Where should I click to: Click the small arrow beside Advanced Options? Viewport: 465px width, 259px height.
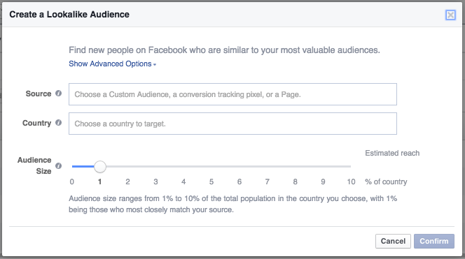point(155,64)
